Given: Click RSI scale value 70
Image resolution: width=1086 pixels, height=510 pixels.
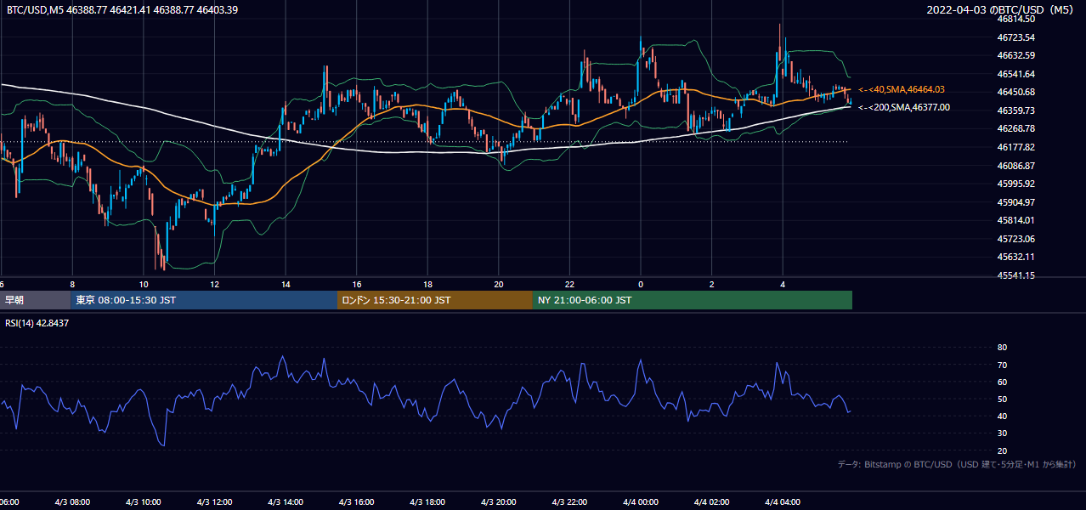Looking at the screenshot, I should click(x=1002, y=365).
